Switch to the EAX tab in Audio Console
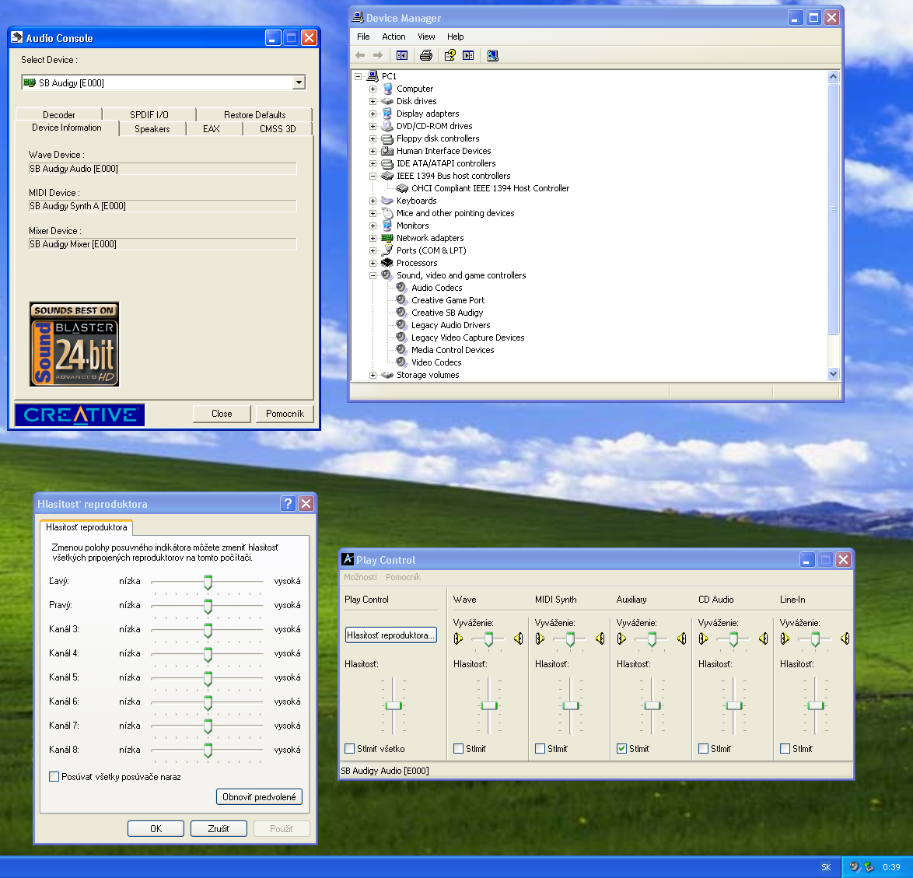Image resolution: width=913 pixels, height=878 pixels. point(212,129)
